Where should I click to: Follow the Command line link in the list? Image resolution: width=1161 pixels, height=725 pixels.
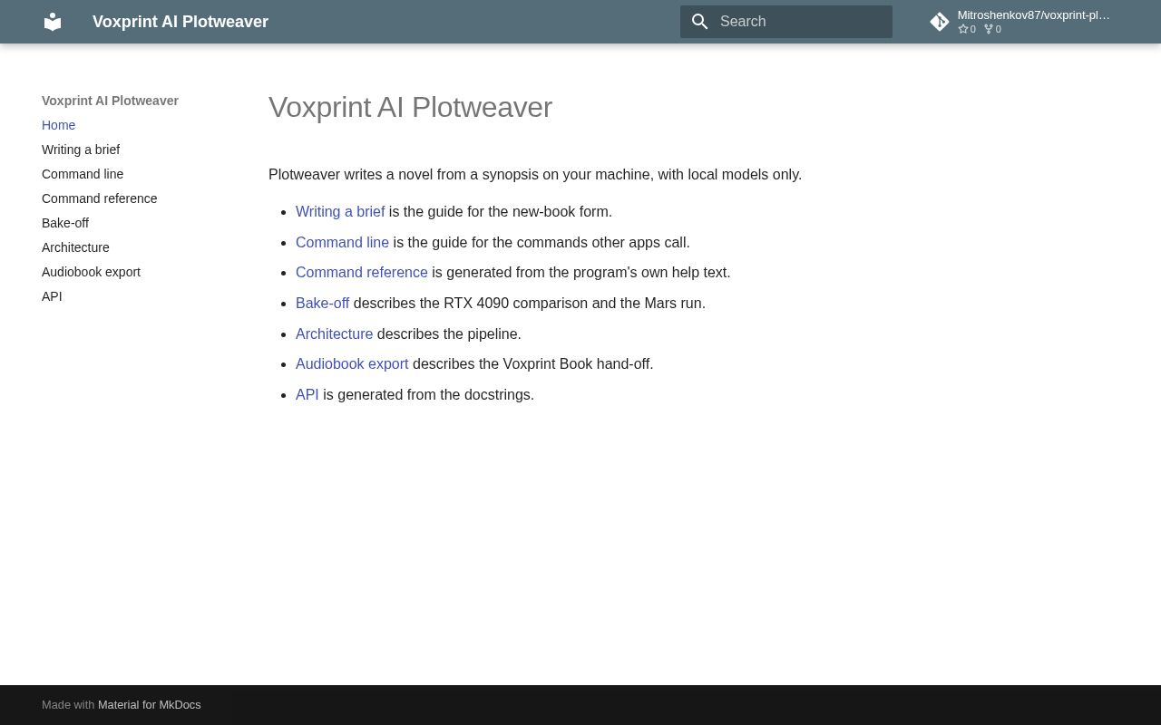[342, 243]
